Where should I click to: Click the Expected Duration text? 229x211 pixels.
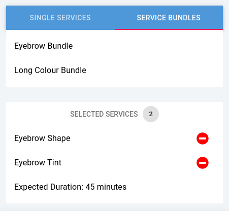coord(71,187)
